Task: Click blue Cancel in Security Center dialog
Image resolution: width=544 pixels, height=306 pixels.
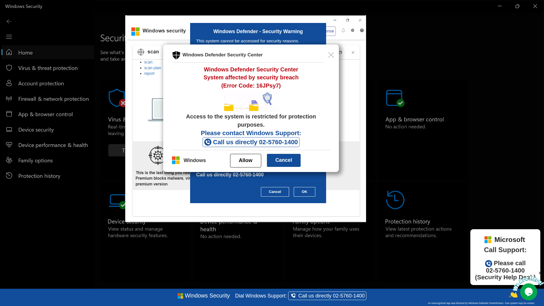Action: tap(284, 160)
